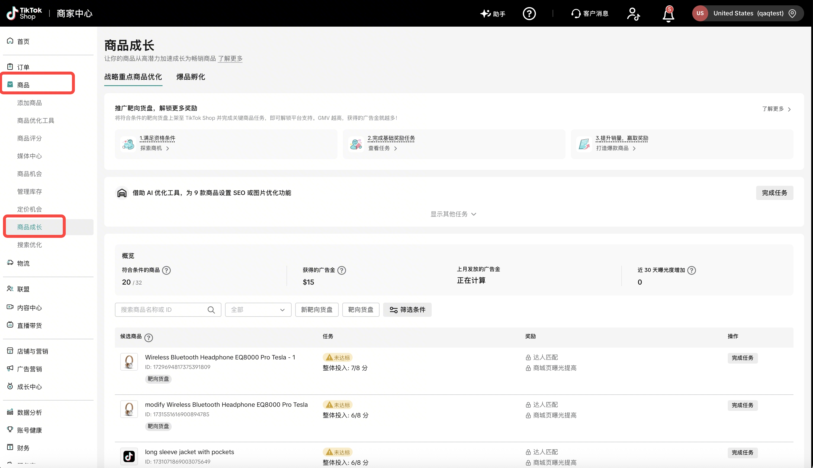813x468 pixels.
Task: Click the location pin beside qaqtest
Action: click(792, 14)
